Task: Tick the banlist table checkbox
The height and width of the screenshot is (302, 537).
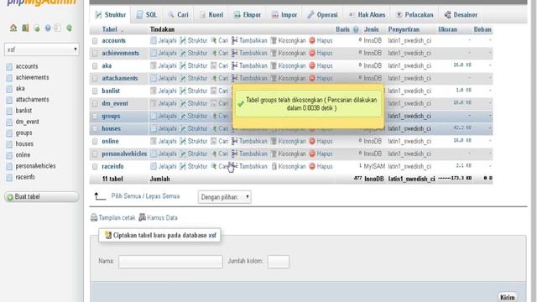Action: click(x=95, y=91)
